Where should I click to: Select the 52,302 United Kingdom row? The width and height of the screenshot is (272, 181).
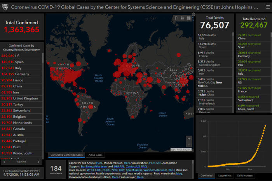click(21, 98)
